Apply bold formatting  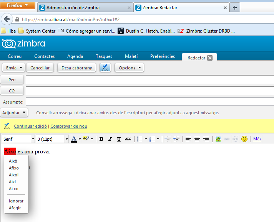tap(101, 139)
